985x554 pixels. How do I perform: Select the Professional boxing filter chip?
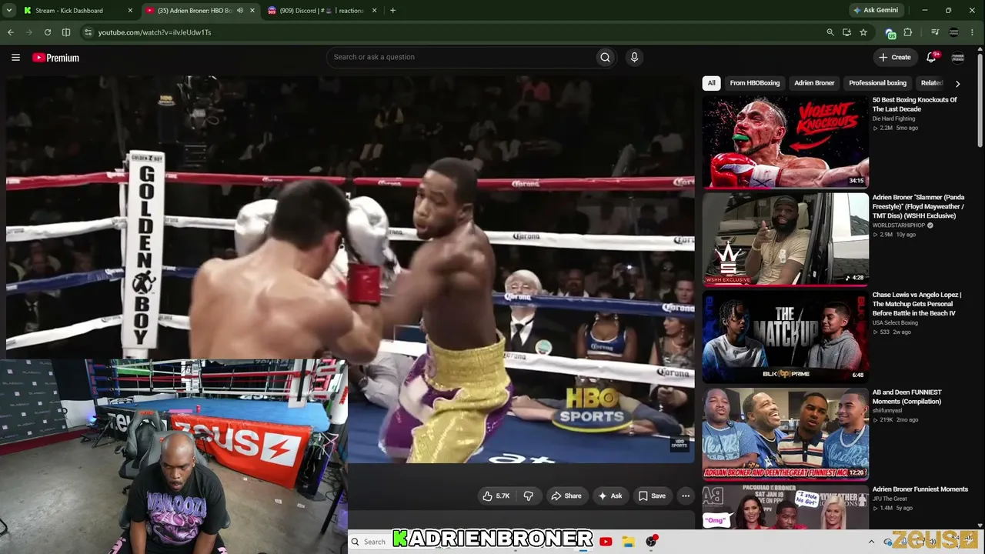[877, 83]
